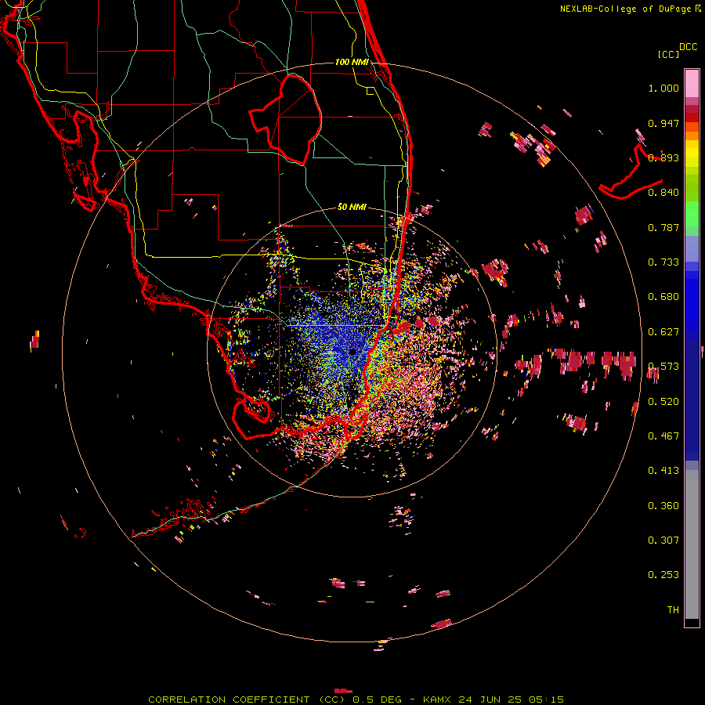
Task: Click the 0.360 value on the color scale
Action: tap(663, 506)
